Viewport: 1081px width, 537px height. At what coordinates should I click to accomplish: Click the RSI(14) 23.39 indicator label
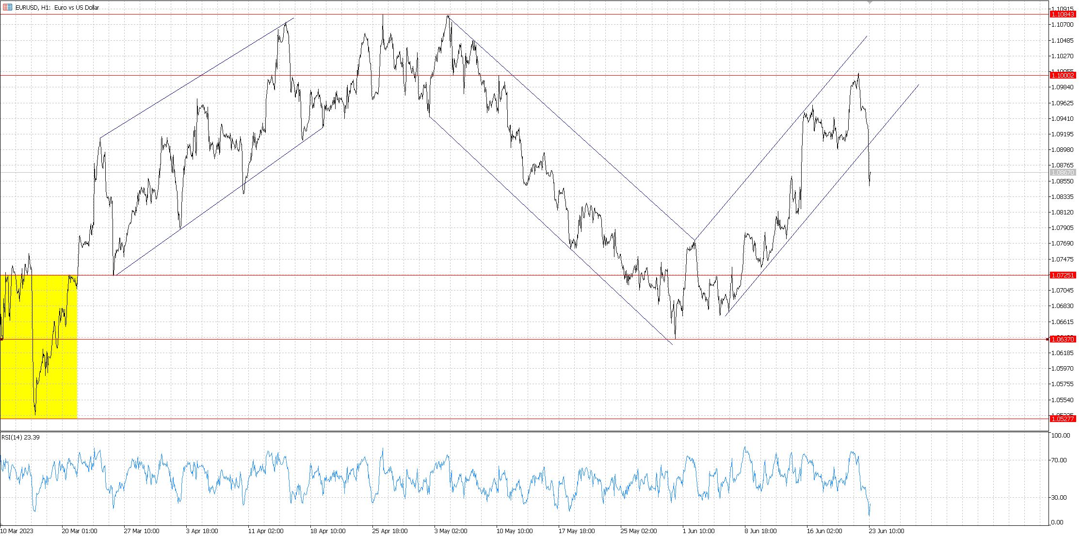pyautogui.click(x=20, y=437)
